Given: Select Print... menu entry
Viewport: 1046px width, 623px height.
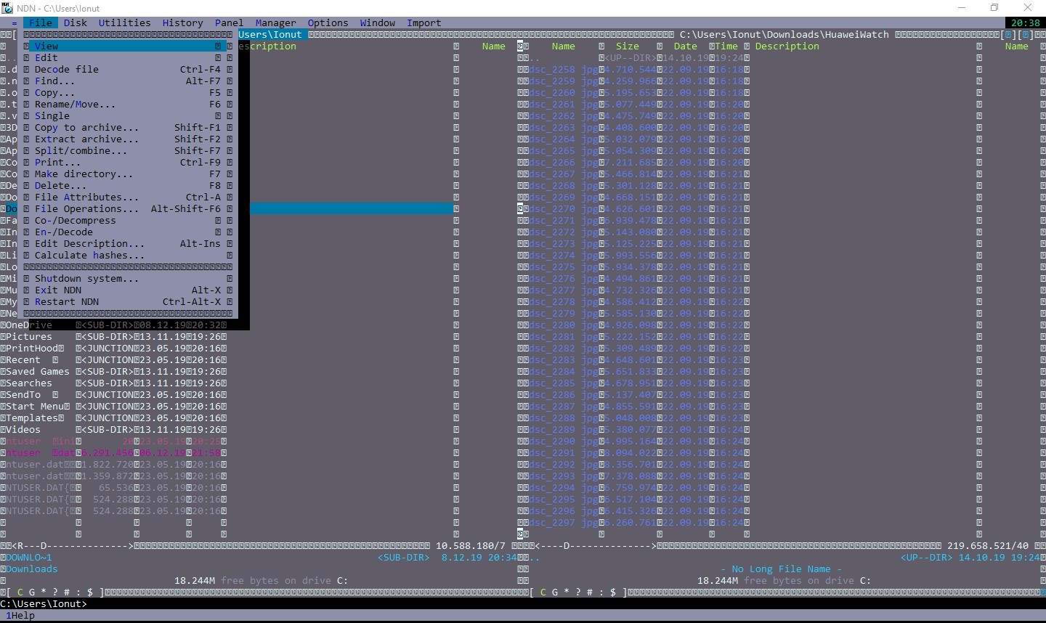Looking at the screenshot, I should 128,162.
